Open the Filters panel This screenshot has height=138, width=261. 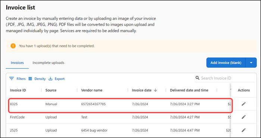(x=18, y=79)
